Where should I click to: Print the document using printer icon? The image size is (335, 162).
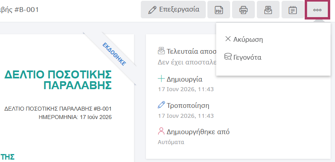pos(243,10)
